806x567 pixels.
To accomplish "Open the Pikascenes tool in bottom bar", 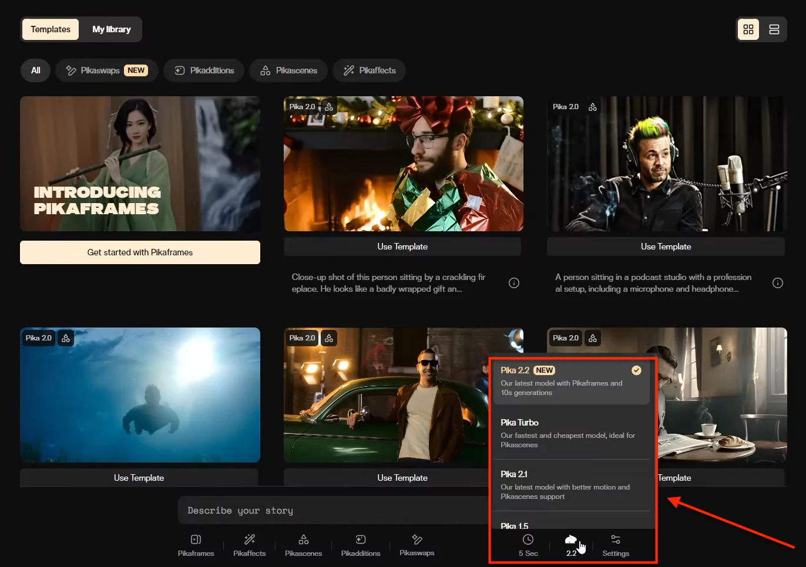I will coord(304,545).
